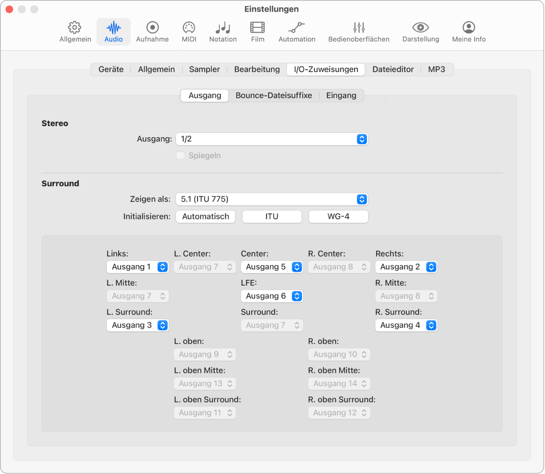Select the I/O-Zuweisungen tab

point(326,70)
